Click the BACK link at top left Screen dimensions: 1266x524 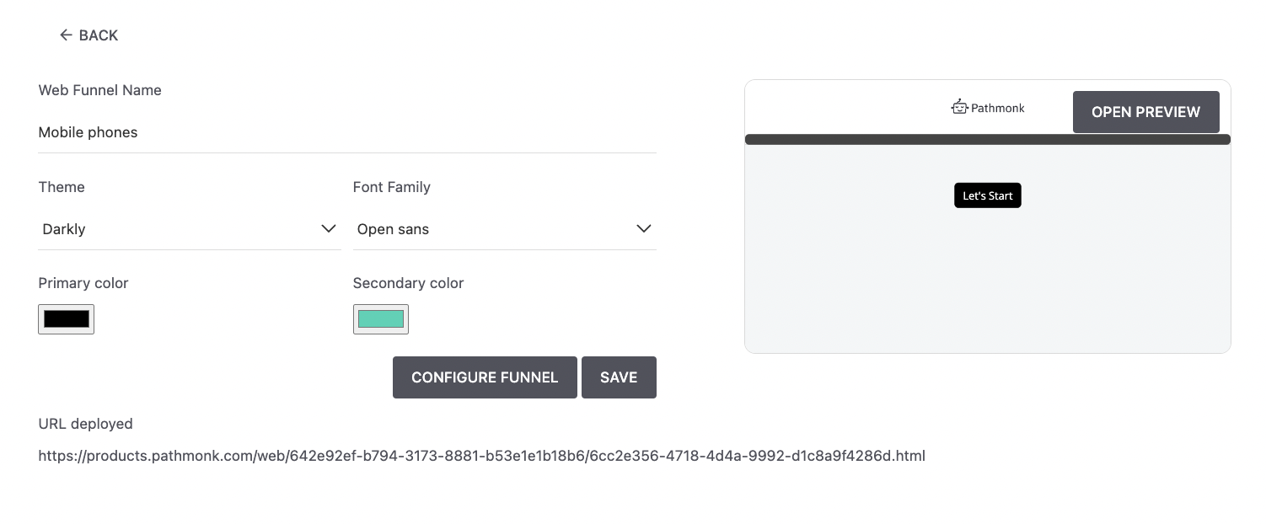(89, 35)
